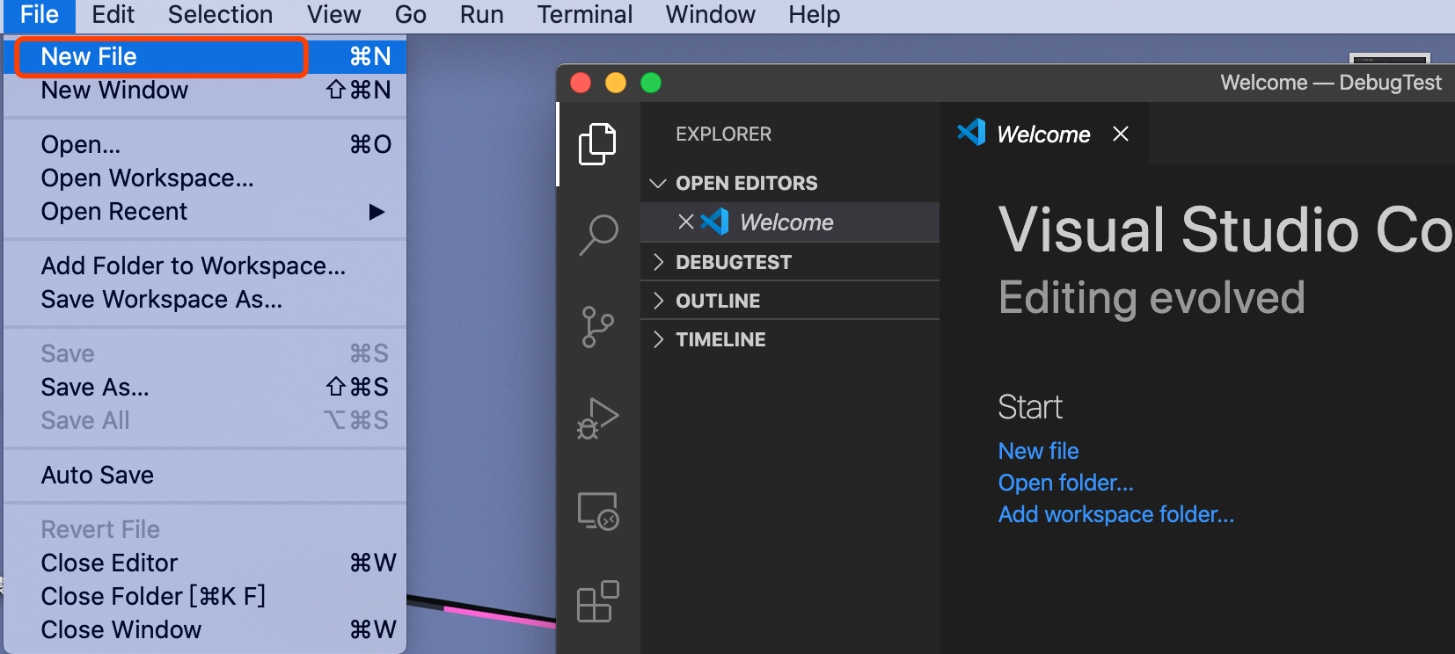This screenshot has height=654, width=1455.
Task: Open the File menu in menu bar
Action: tap(40, 15)
